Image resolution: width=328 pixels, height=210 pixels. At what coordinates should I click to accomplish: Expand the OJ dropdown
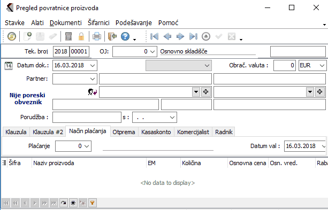pos(152,51)
